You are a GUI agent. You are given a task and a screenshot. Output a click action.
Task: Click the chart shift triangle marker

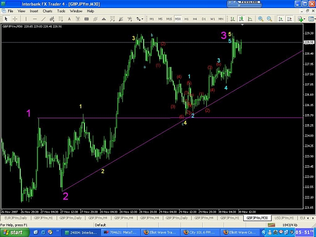[243, 25]
